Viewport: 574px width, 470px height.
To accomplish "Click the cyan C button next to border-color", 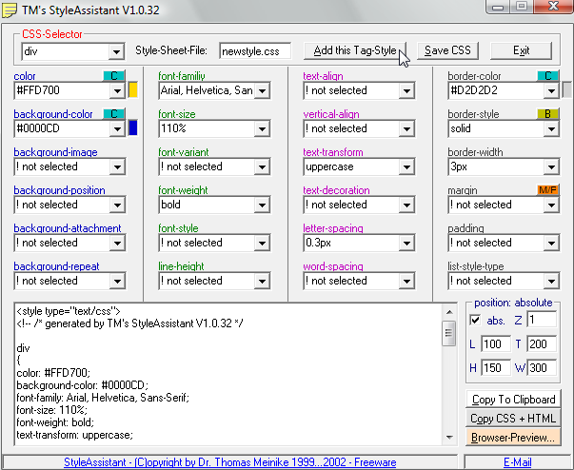I will pyautogui.click(x=547, y=76).
